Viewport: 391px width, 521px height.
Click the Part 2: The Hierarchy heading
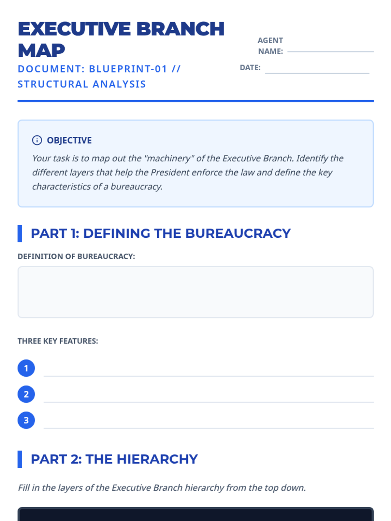pyautogui.click(x=114, y=459)
